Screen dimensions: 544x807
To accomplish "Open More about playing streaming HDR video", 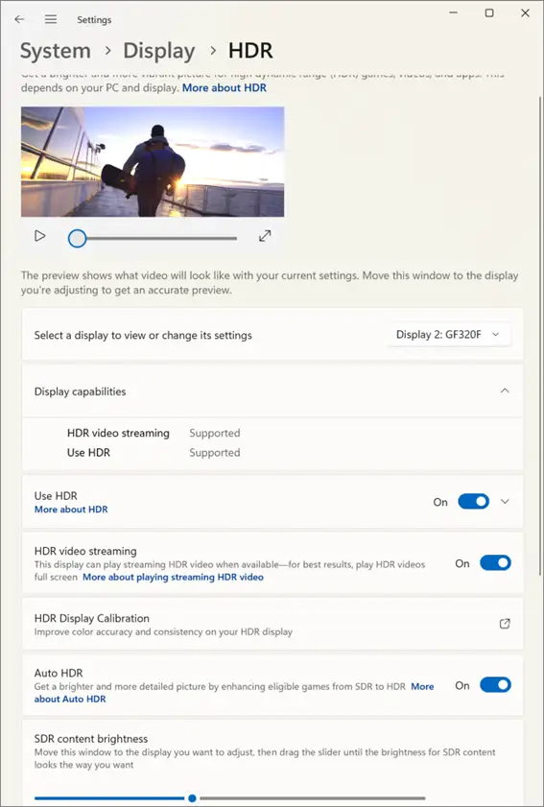I will (x=173, y=577).
